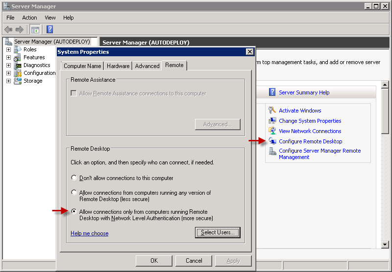Select the Storage tree item label
This screenshot has width=392, height=272.
[x=33, y=81]
